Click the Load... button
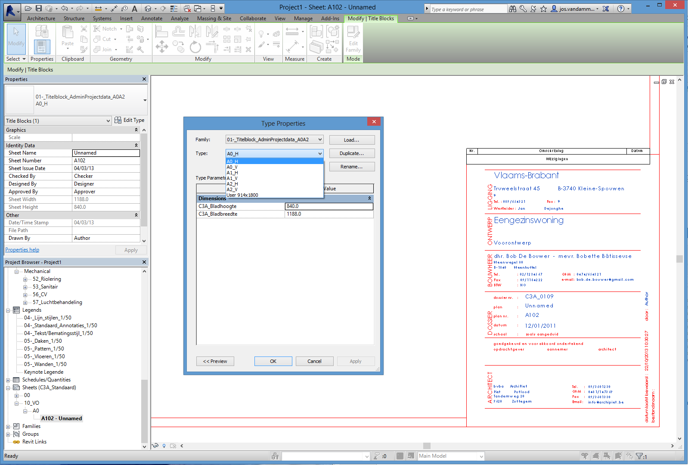 pos(352,140)
